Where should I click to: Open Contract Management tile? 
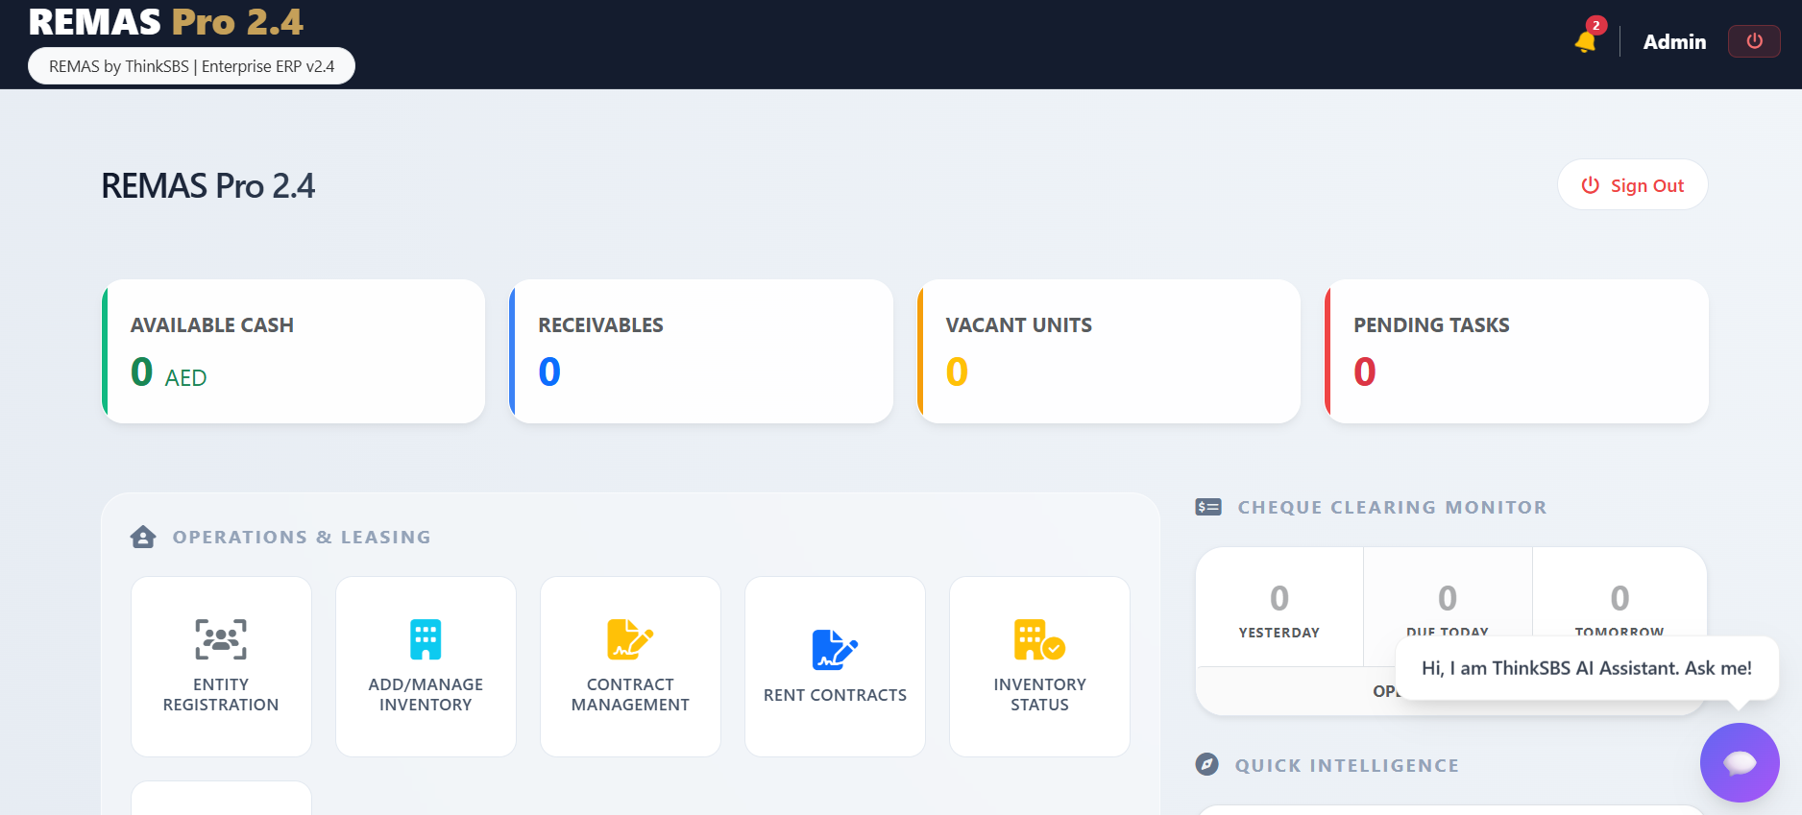630,666
